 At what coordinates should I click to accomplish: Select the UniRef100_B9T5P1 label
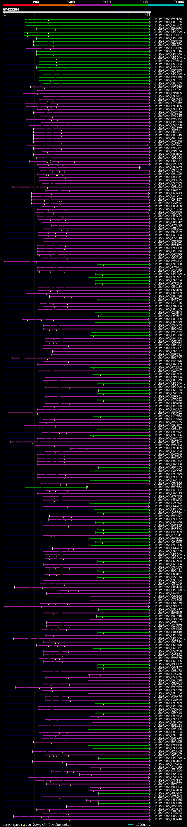coord(167,277)
